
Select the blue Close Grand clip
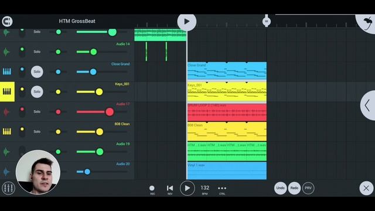[227, 71]
